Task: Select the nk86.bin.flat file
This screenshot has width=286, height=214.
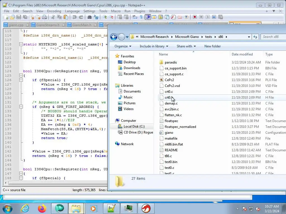Action: pyautogui.click(x=174, y=144)
